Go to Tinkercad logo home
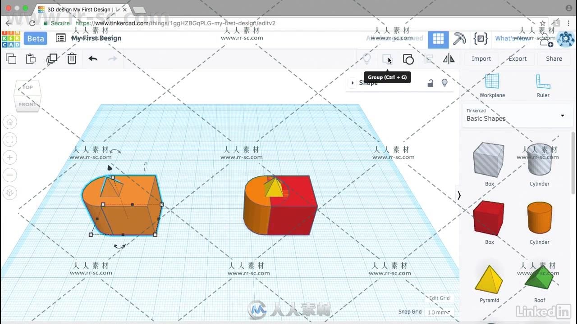 (x=11, y=39)
